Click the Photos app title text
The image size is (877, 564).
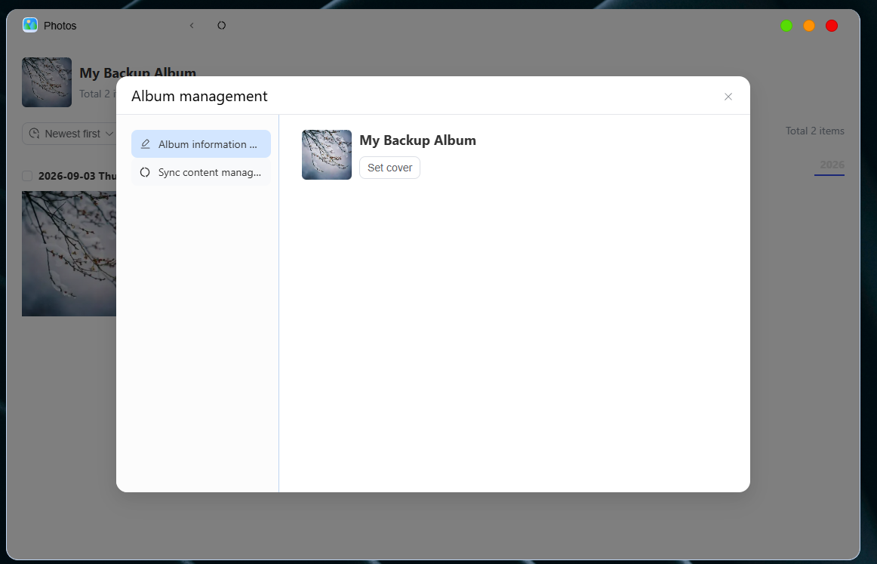coord(60,26)
